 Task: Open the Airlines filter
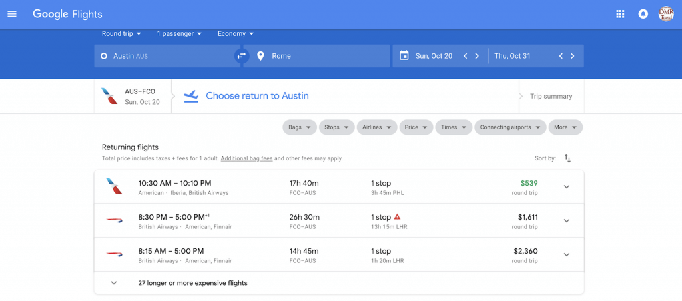pos(377,127)
